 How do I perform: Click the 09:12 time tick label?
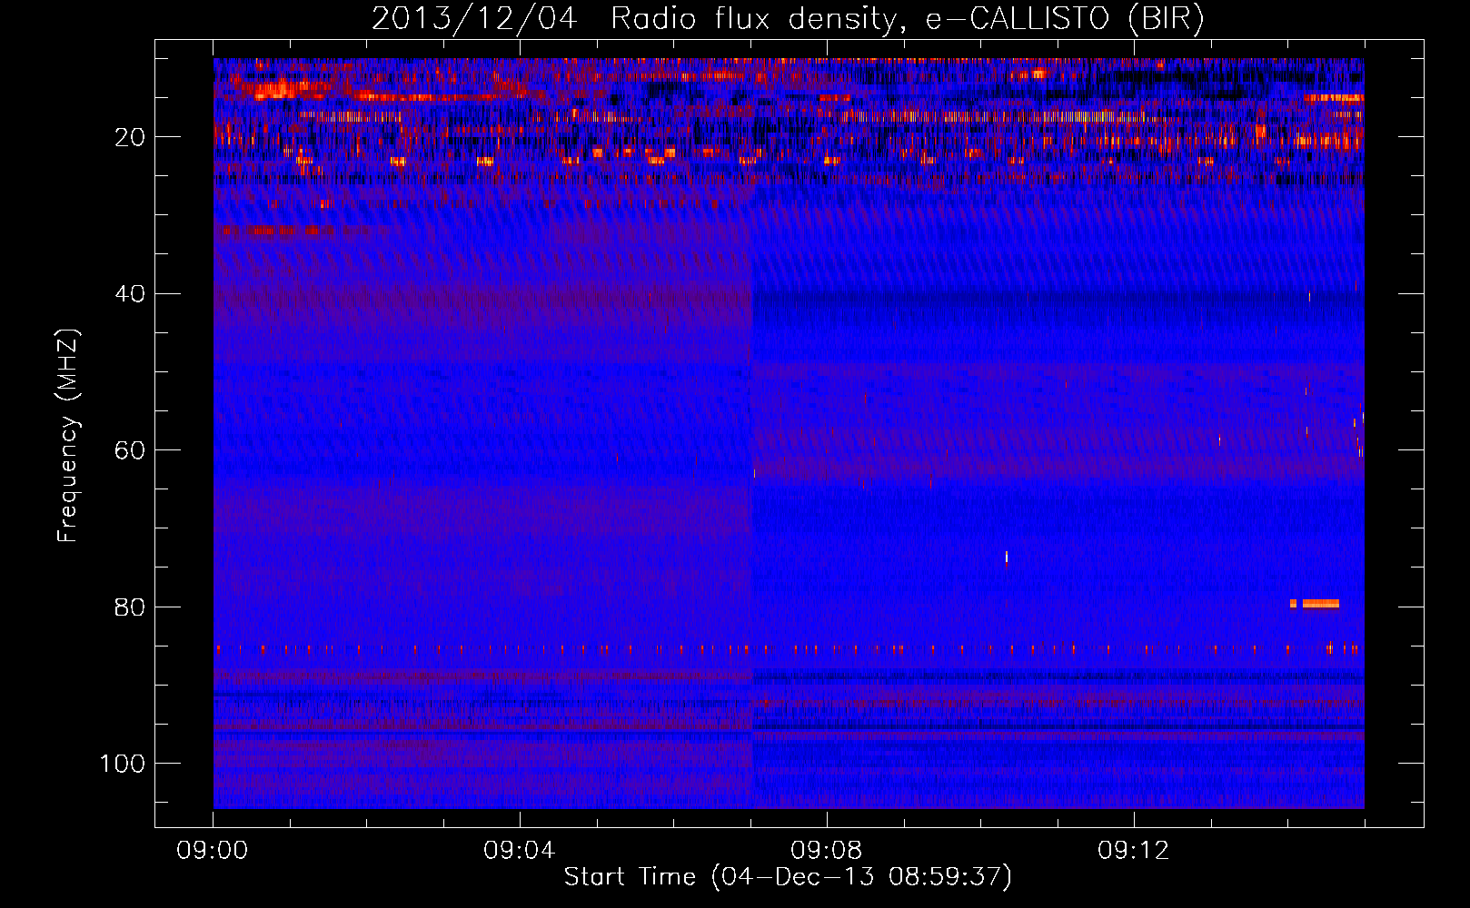[x=1133, y=851]
